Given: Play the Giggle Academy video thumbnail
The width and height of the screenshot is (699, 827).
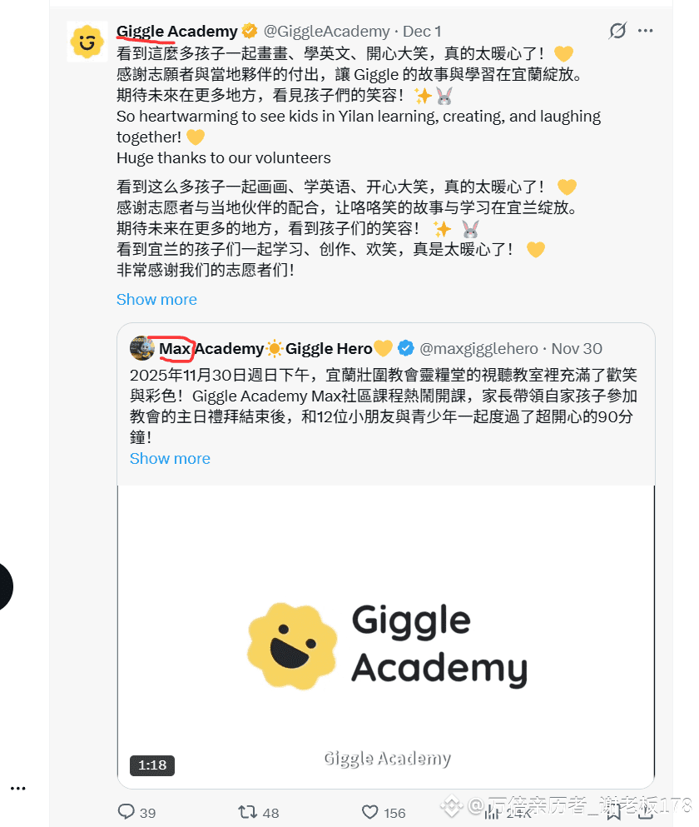Looking at the screenshot, I should coord(386,636).
